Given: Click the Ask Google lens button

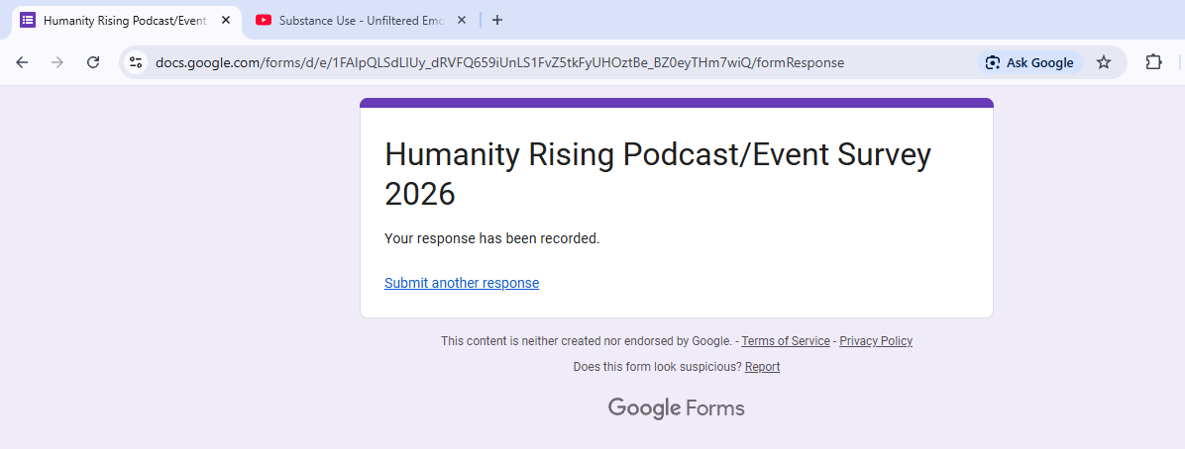Looking at the screenshot, I should (1029, 62).
